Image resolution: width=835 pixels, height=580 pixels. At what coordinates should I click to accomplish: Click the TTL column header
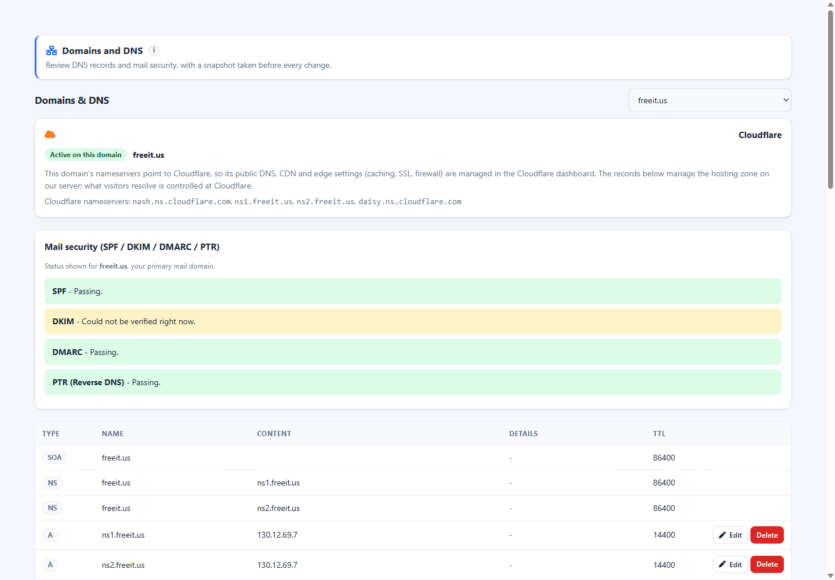click(x=659, y=434)
